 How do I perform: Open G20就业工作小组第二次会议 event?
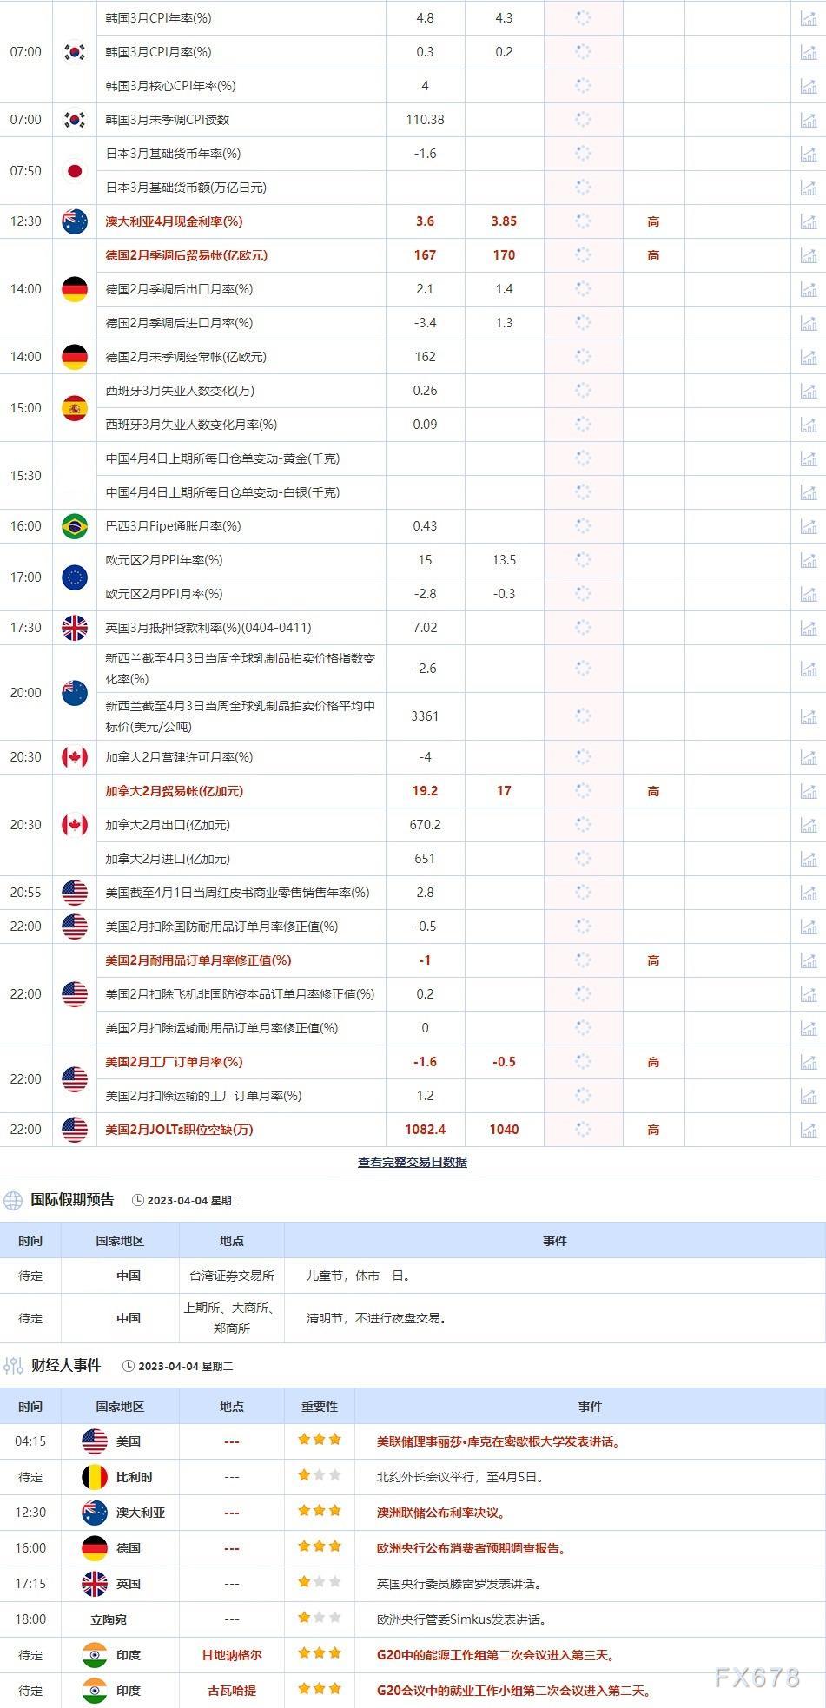coord(514,1691)
